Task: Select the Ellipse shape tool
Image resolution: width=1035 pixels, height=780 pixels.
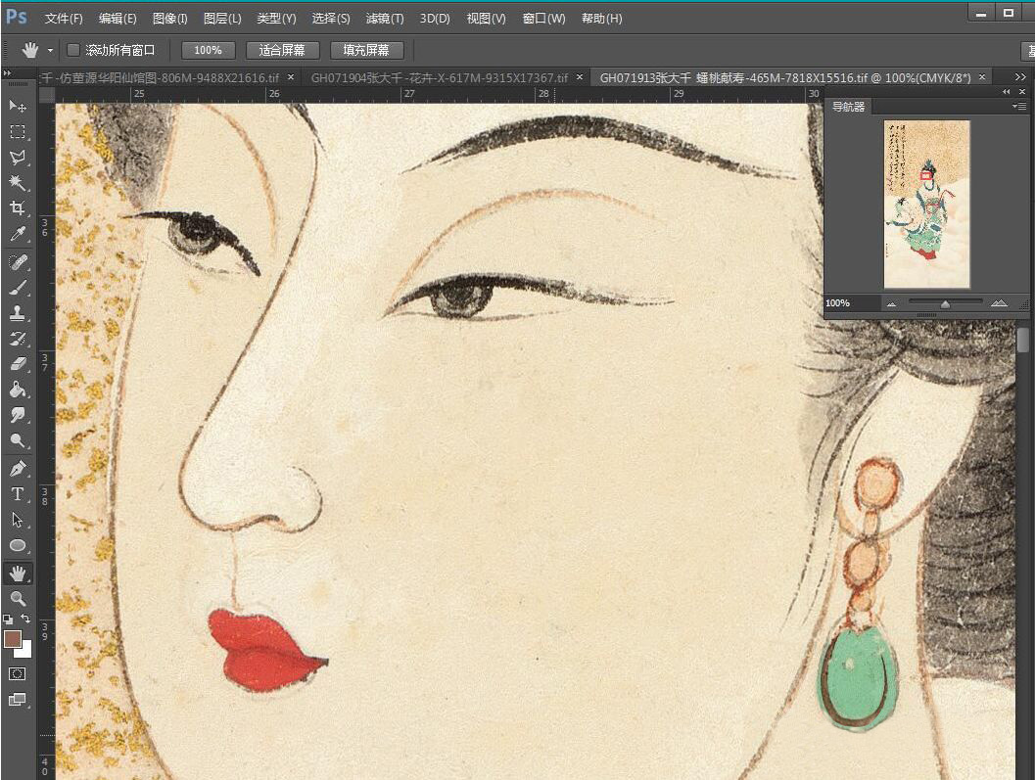Action: [18, 546]
